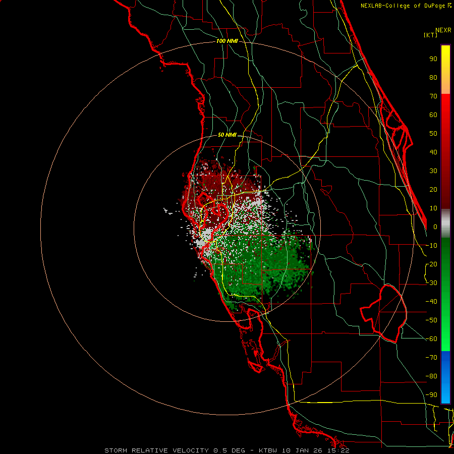Click the [KT] units label
This screenshot has height=454, width=454.
[x=431, y=35]
